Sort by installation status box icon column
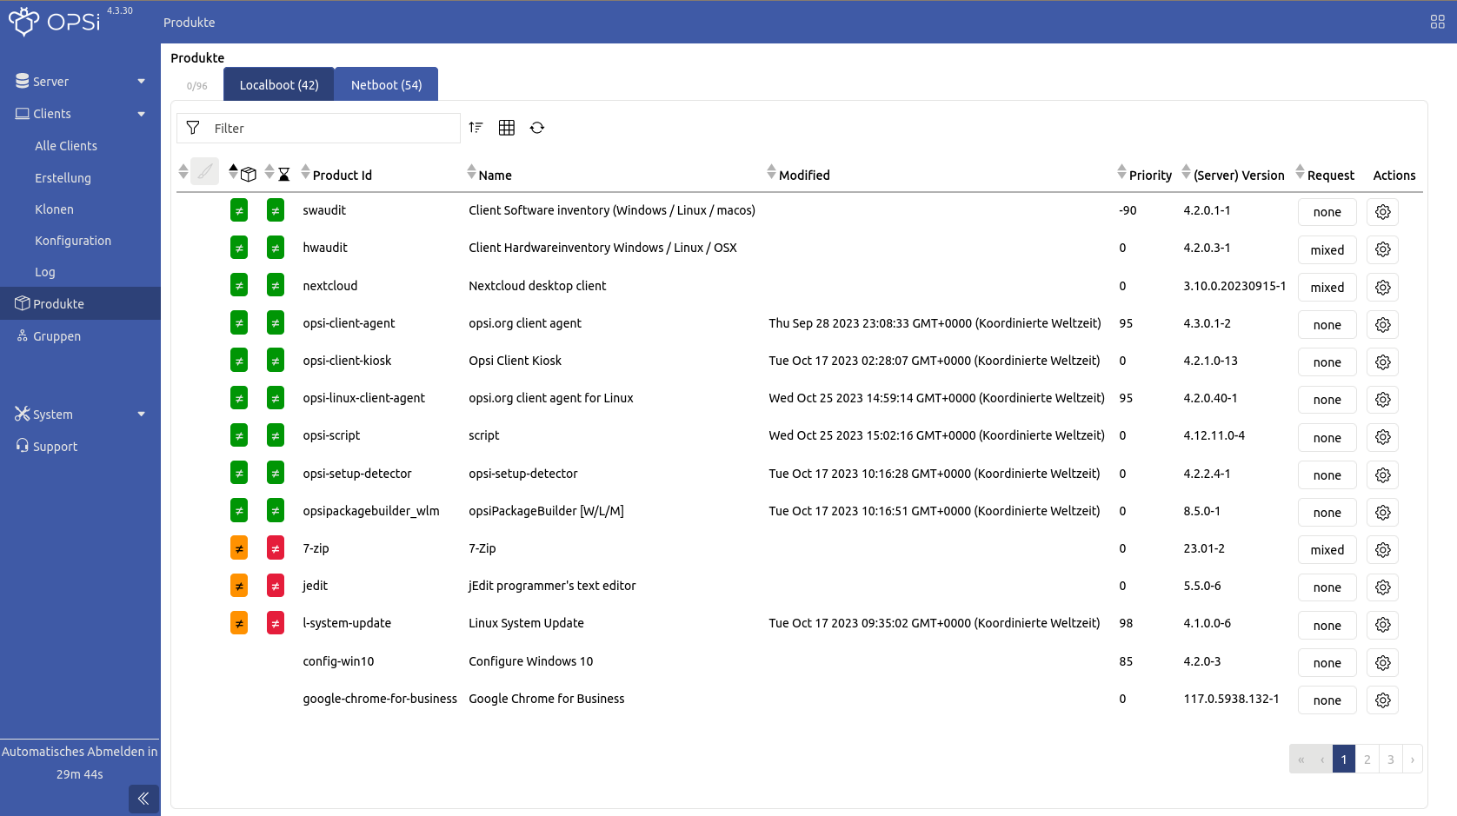 (x=243, y=173)
